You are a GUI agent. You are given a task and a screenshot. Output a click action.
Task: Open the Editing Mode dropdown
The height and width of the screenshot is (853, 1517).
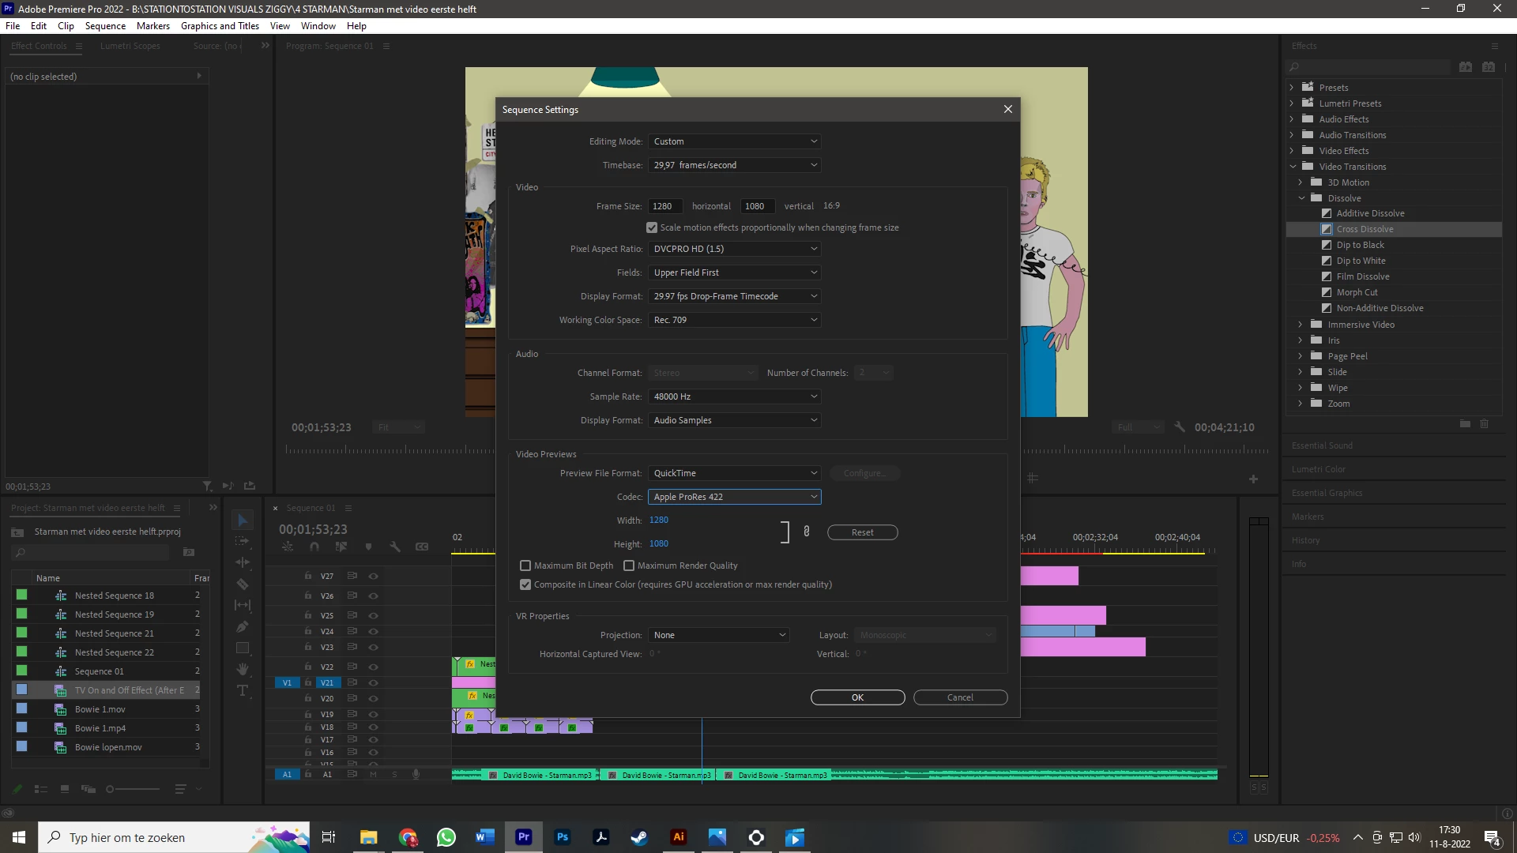click(734, 141)
